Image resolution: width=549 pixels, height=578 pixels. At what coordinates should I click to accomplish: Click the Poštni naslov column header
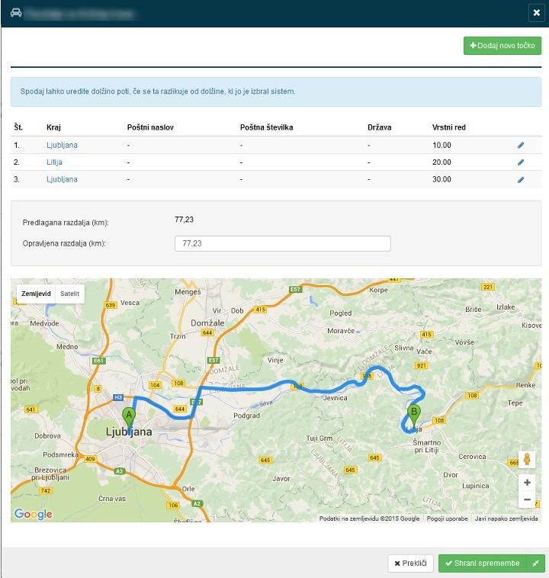pos(150,127)
